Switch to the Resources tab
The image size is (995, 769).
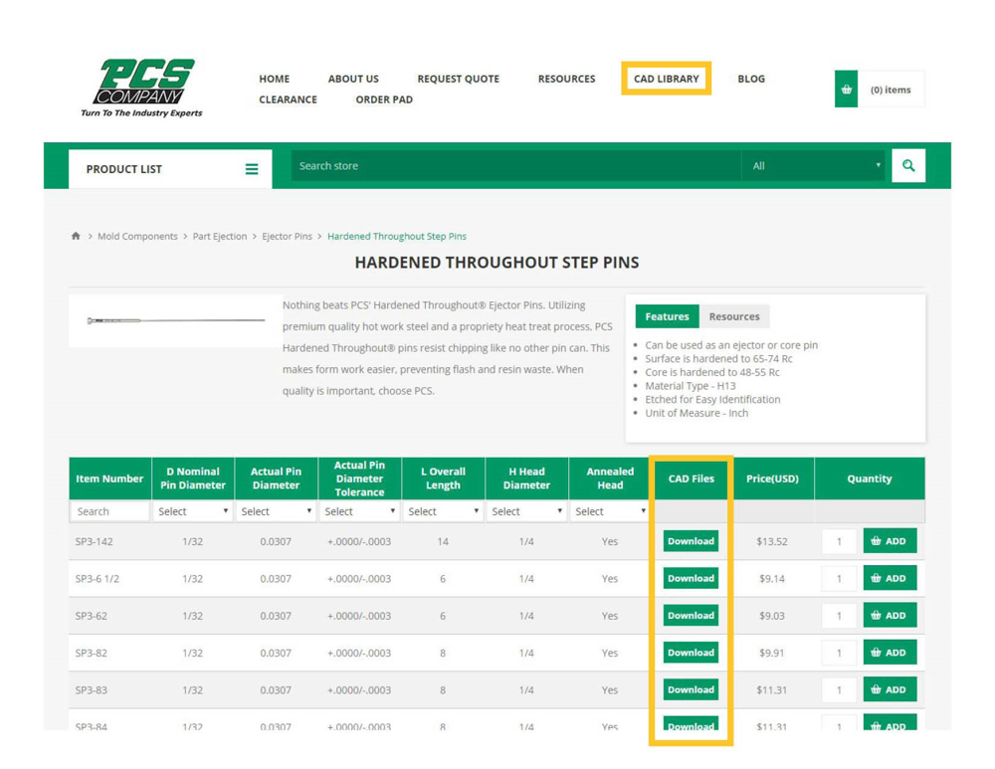pos(733,316)
